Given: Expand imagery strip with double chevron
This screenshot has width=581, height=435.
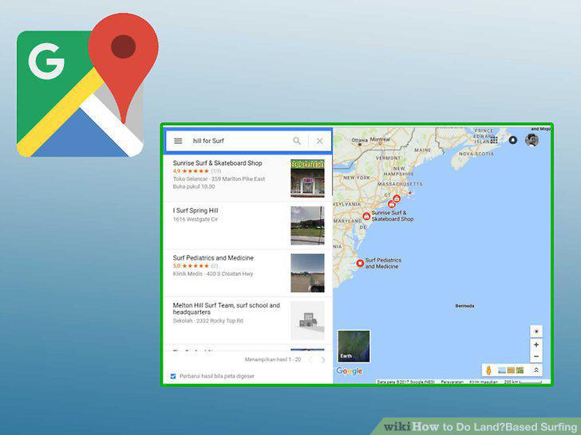Looking at the screenshot, I should point(536,370).
